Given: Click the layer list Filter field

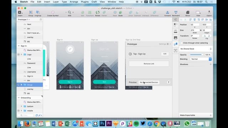Looking at the screenshot, I should point(26,115).
